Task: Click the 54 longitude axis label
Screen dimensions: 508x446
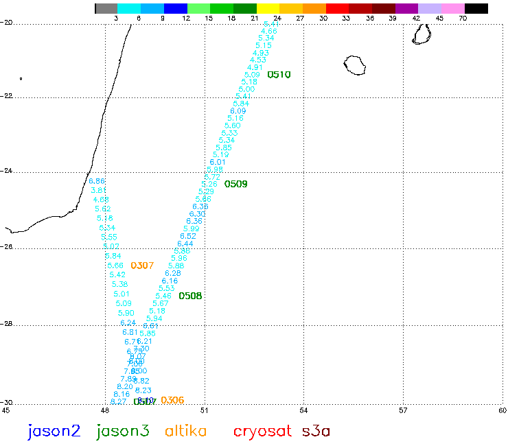Action: click(x=303, y=411)
